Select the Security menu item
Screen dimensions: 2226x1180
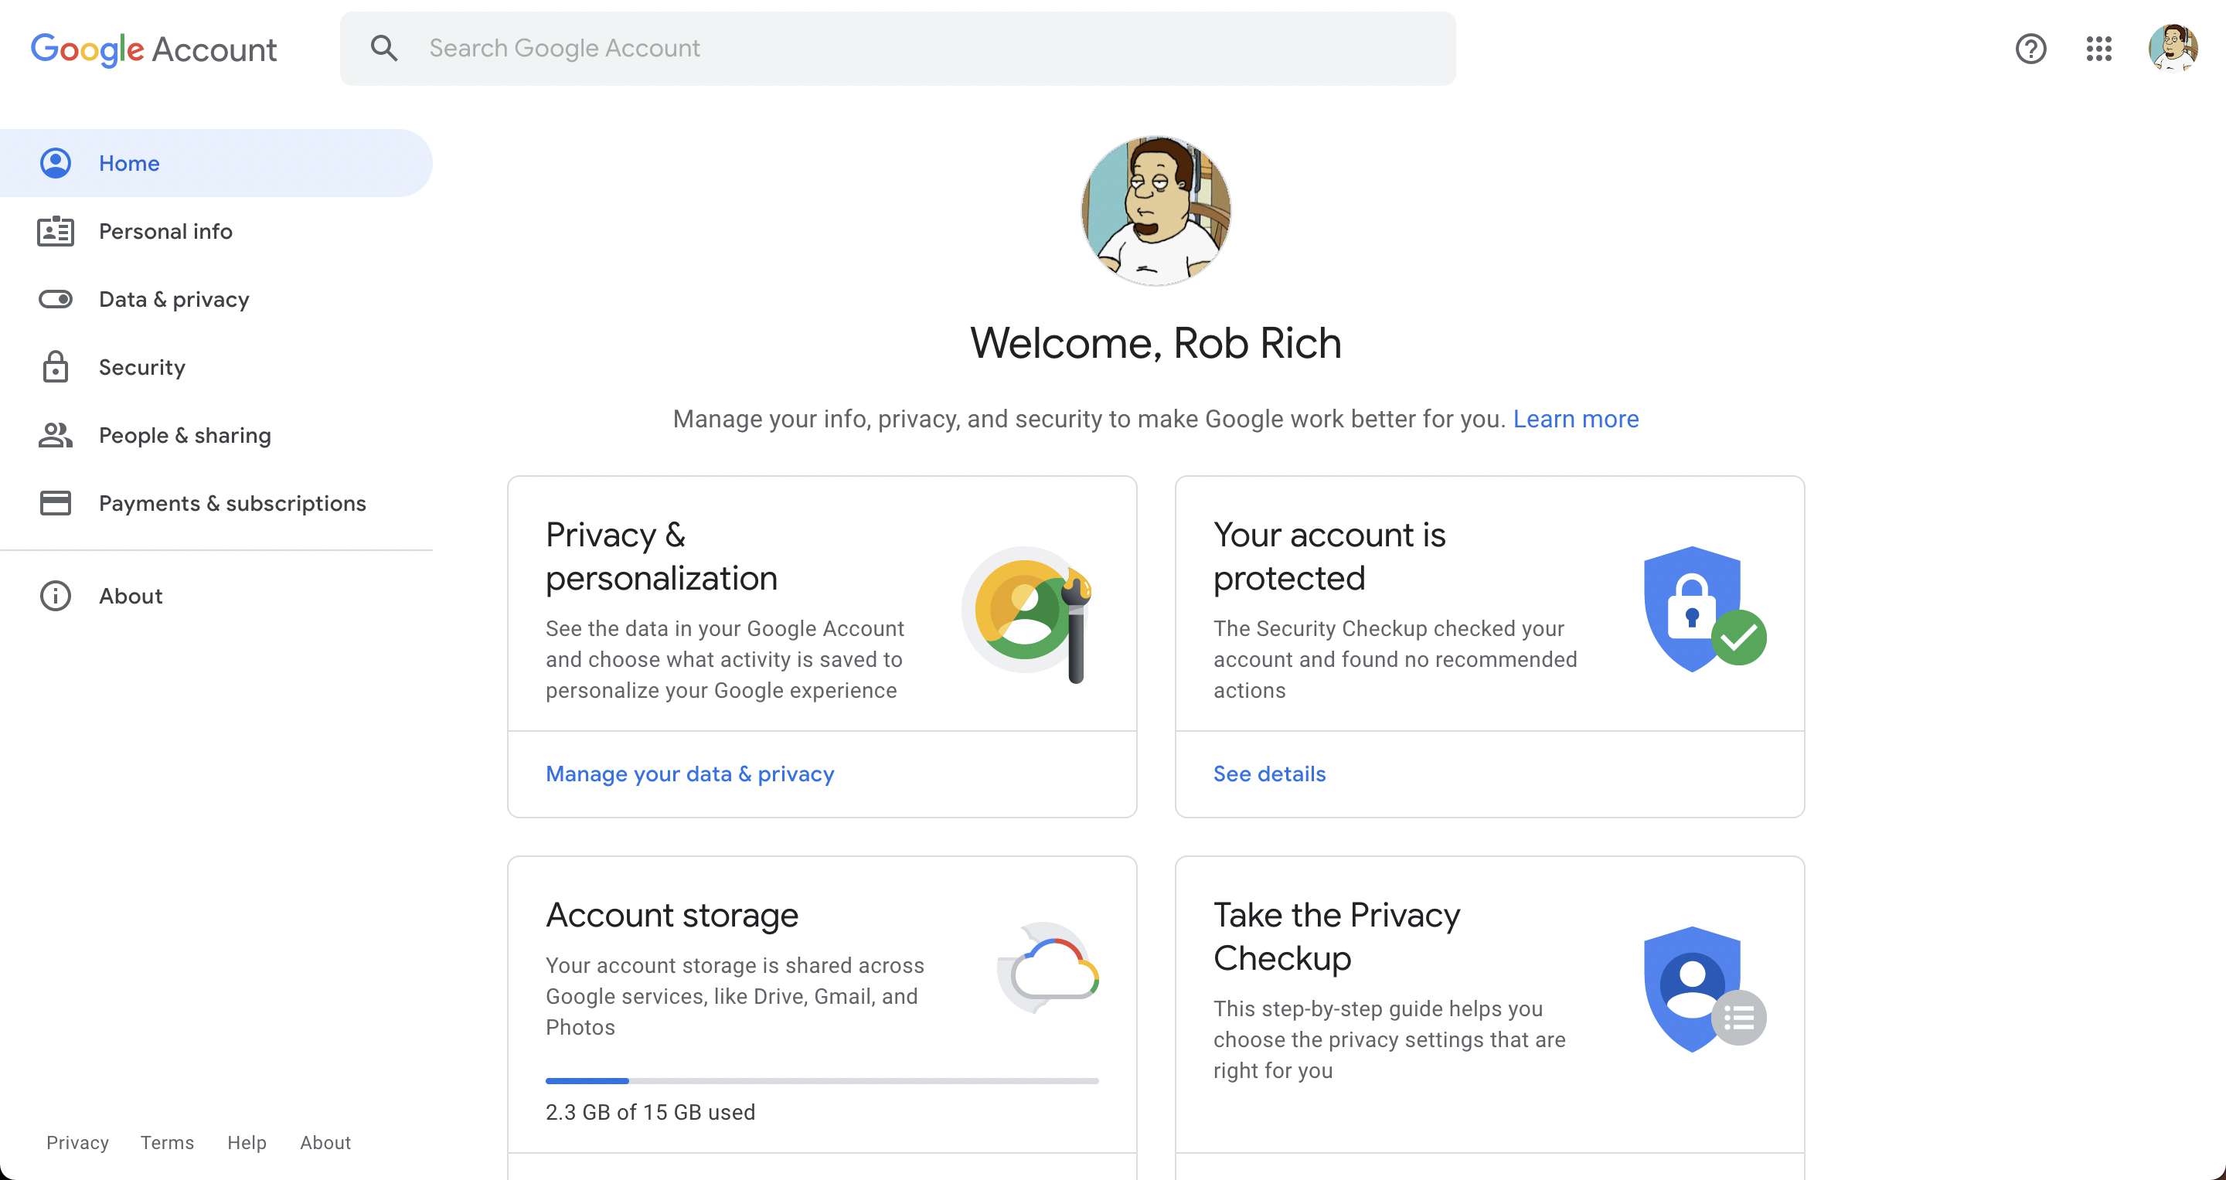(x=141, y=366)
